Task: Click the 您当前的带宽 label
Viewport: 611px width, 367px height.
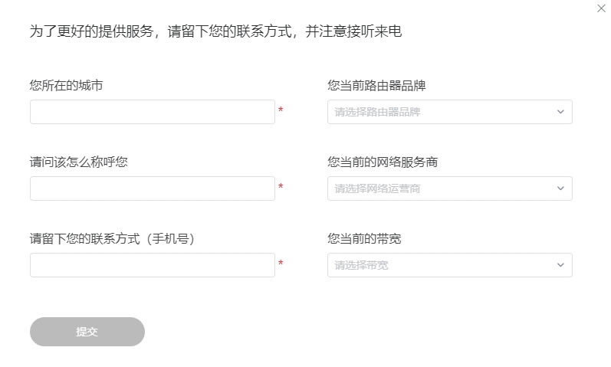Action: 364,238
